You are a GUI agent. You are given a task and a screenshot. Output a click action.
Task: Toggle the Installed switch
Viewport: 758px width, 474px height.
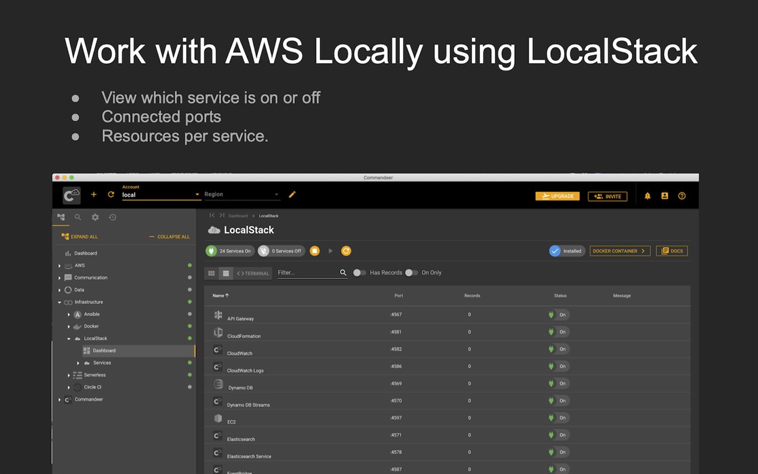click(567, 251)
